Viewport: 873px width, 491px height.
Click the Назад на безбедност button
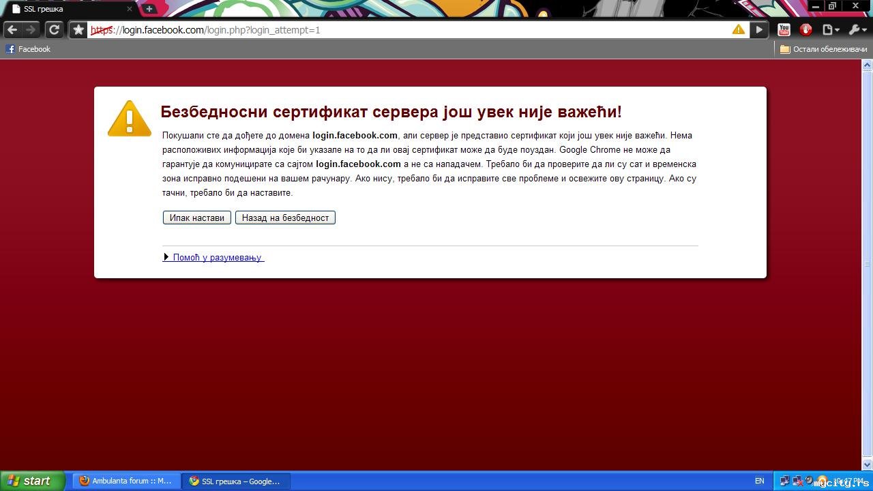285,218
